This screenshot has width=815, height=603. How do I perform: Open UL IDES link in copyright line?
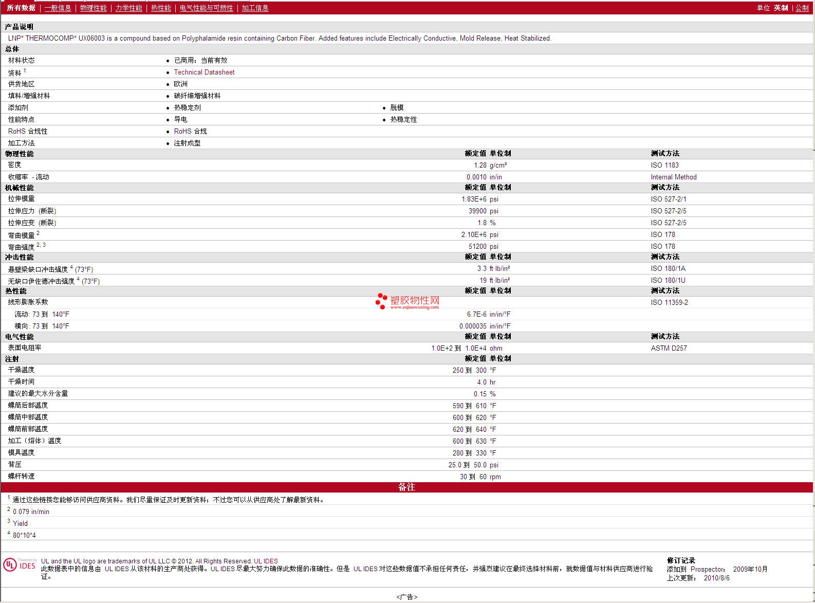pyautogui.click(x=266, y=561)
